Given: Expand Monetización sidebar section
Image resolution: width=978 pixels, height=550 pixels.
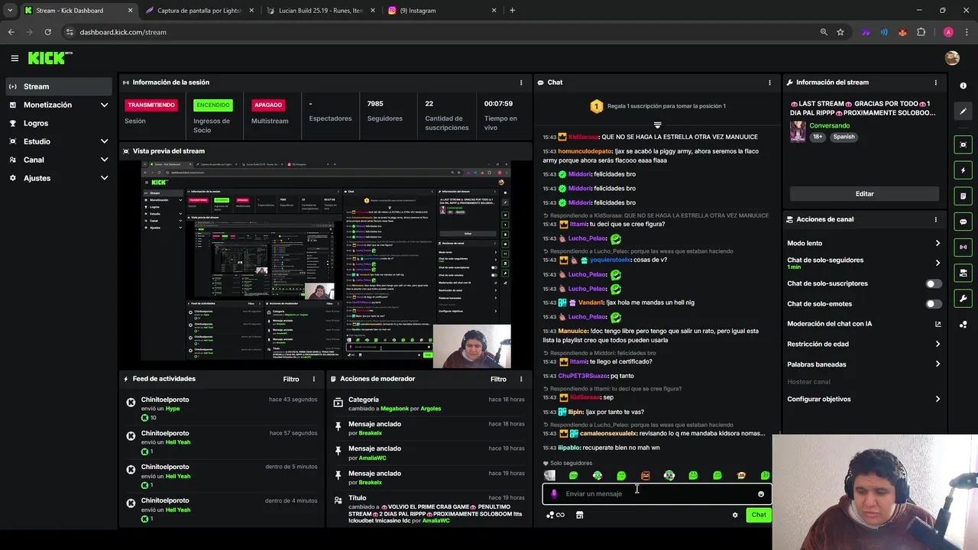Looking at the screenshot, I should (x=60, y=105).
